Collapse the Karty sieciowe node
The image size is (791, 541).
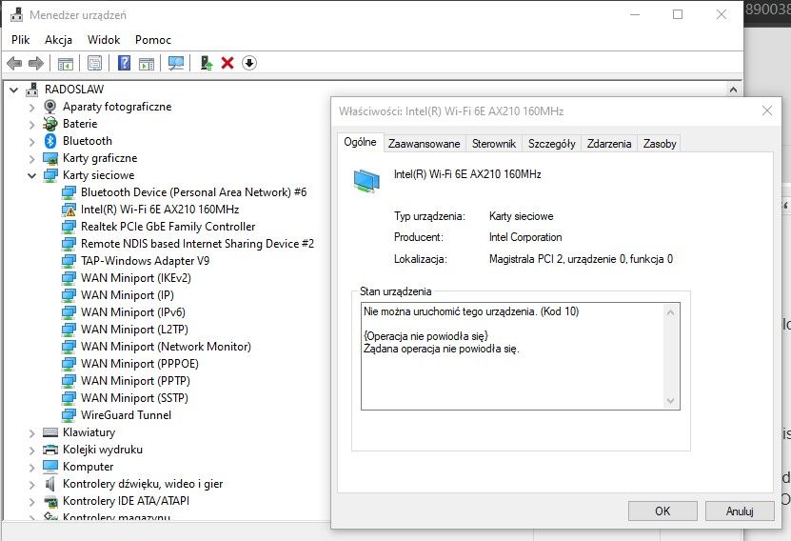pos(31,175)
